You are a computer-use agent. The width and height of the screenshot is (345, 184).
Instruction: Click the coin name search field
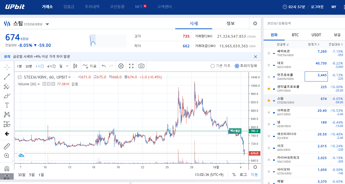(304, 23)
